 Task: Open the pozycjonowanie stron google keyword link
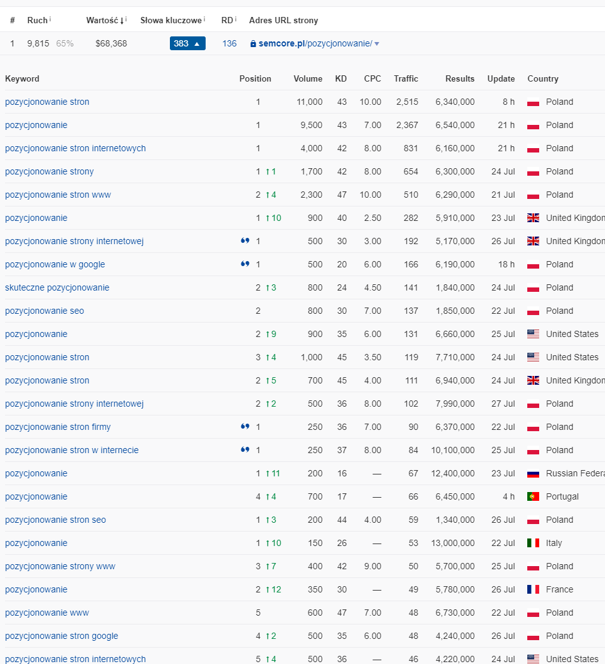pos(61,636)
